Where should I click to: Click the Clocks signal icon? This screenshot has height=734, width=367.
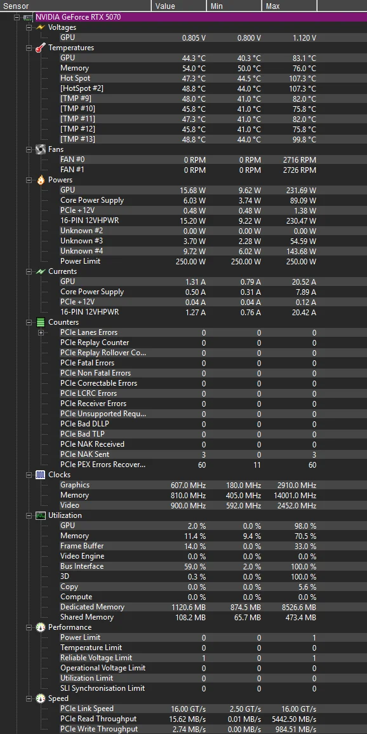[41, 475]
